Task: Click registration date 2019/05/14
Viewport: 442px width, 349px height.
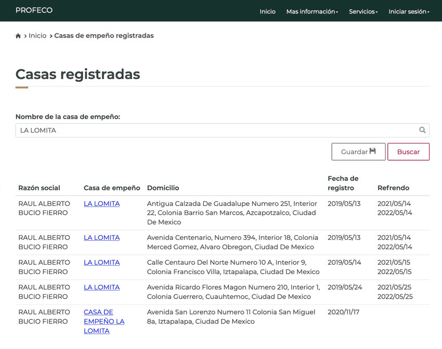Action: tap(344, 262)
